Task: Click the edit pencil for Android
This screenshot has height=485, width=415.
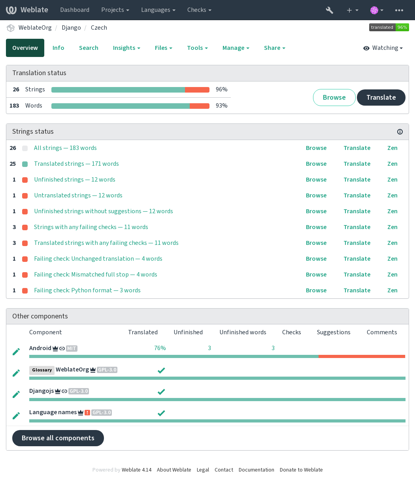Action: (x=16, y=352)
